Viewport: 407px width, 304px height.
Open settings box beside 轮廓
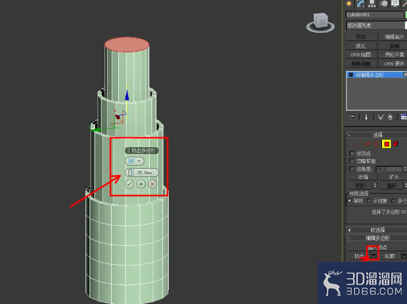(404, 256)
